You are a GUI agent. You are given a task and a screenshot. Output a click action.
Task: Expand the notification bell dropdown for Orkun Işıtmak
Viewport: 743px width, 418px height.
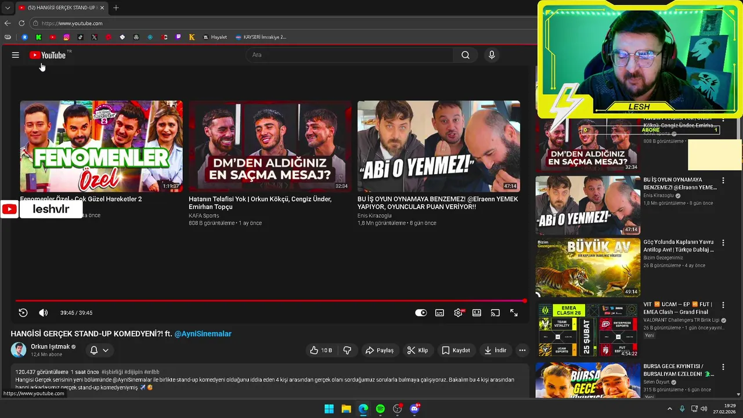(99, 350)
